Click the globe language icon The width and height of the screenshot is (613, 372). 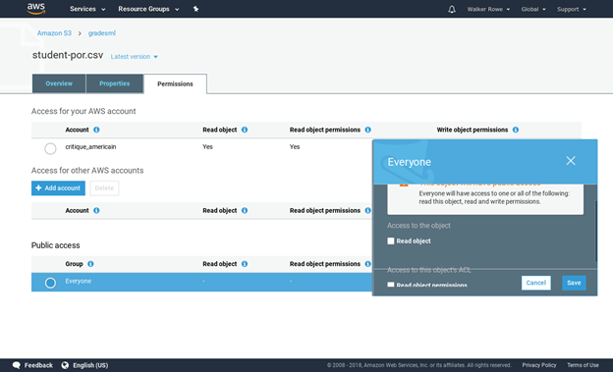[65, 365]
